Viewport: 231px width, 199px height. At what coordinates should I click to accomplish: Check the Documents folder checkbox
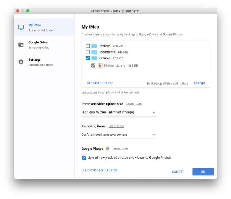[87, 52]
